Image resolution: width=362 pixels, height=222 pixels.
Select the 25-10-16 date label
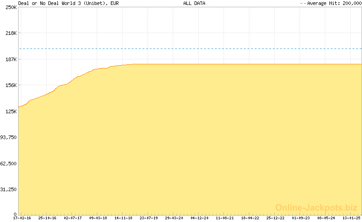(x=47, y=218)
